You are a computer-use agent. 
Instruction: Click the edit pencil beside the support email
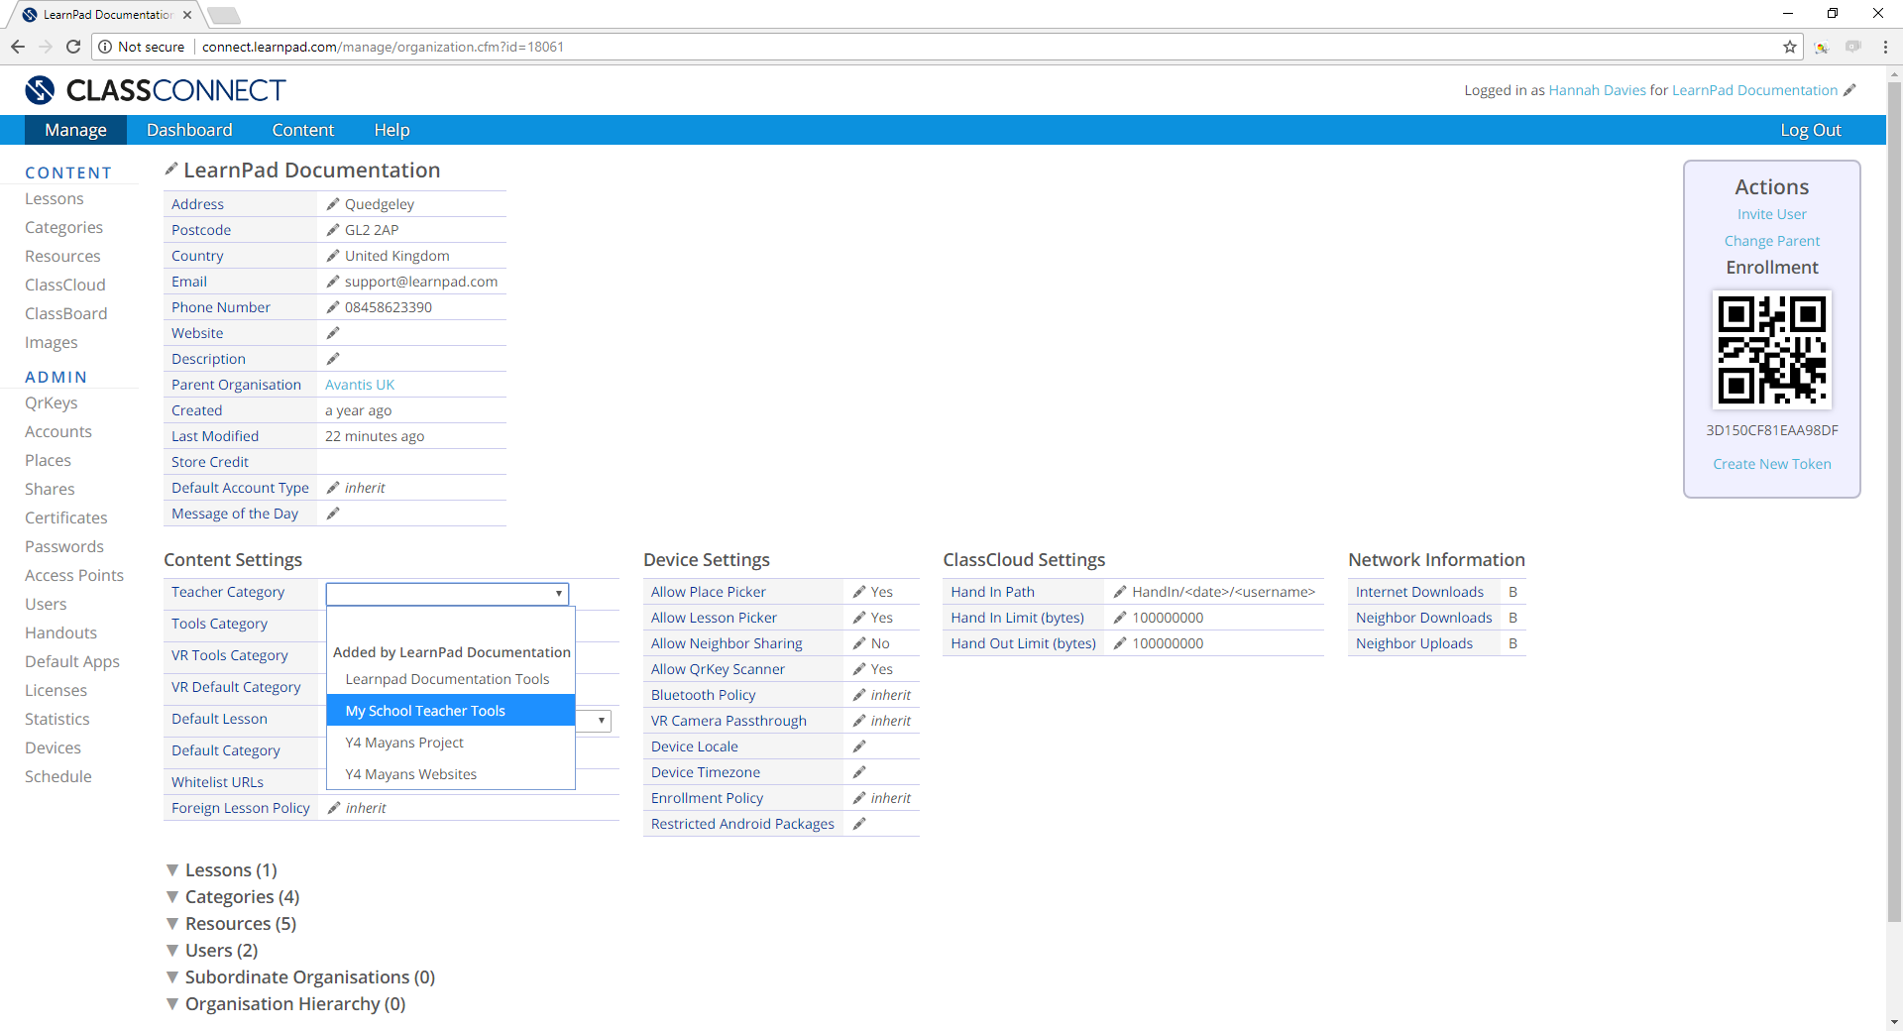click(x=333, y=282)
